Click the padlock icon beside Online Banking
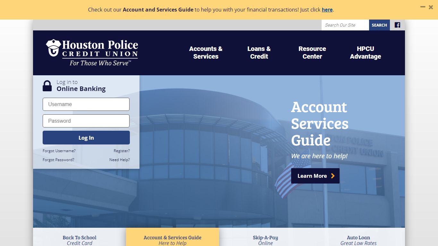The height and width of the screenshot is (246, 438). 47,86
